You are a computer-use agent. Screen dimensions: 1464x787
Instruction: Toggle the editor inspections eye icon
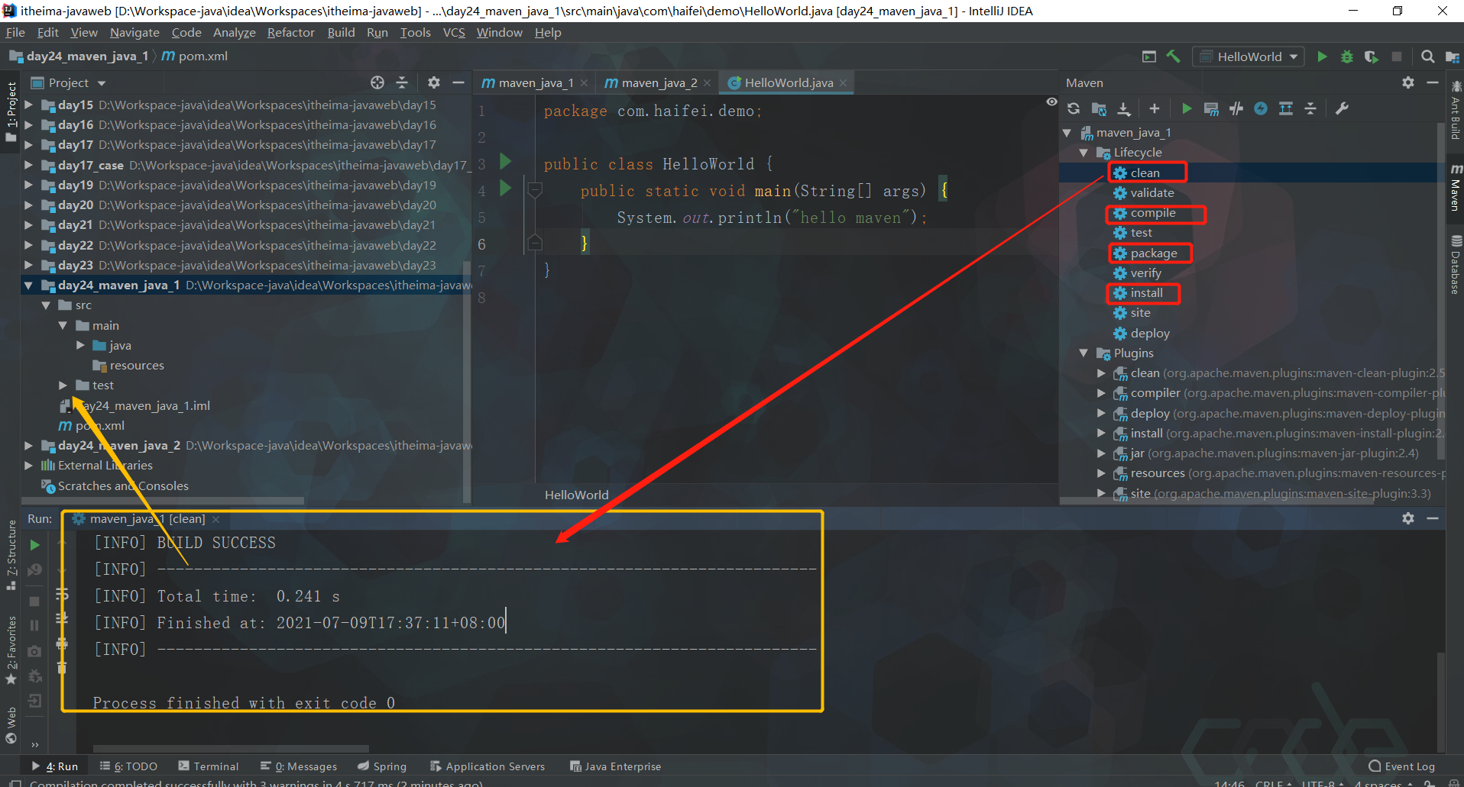pyautogui.click(x=1051, y=102)
